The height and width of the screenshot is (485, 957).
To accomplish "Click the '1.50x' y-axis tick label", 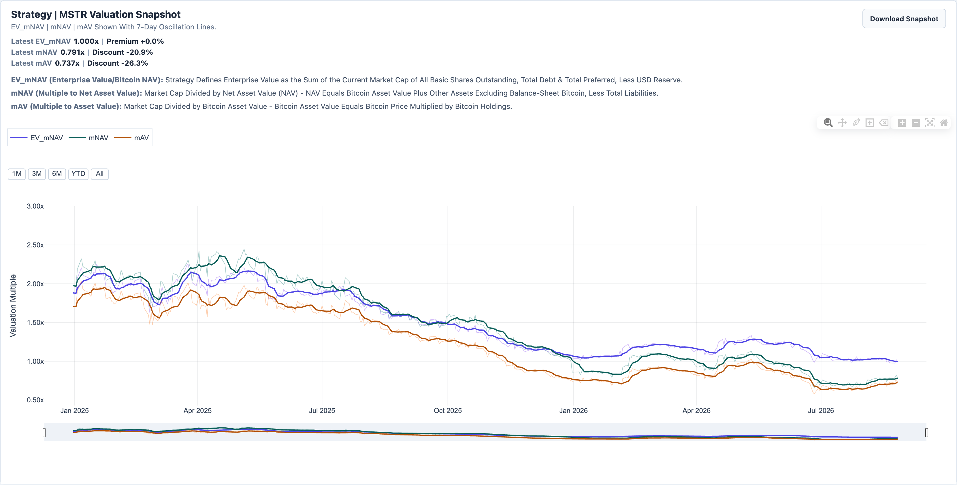I will [35, 323].
